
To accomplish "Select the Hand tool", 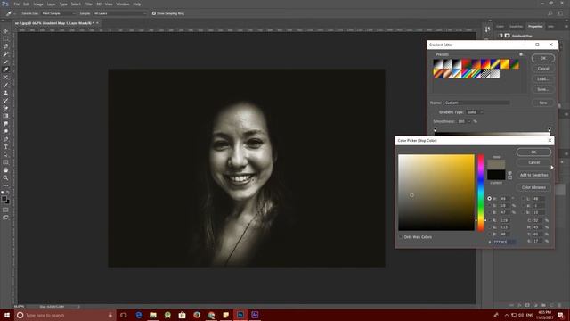I will (x=5, y=170).
